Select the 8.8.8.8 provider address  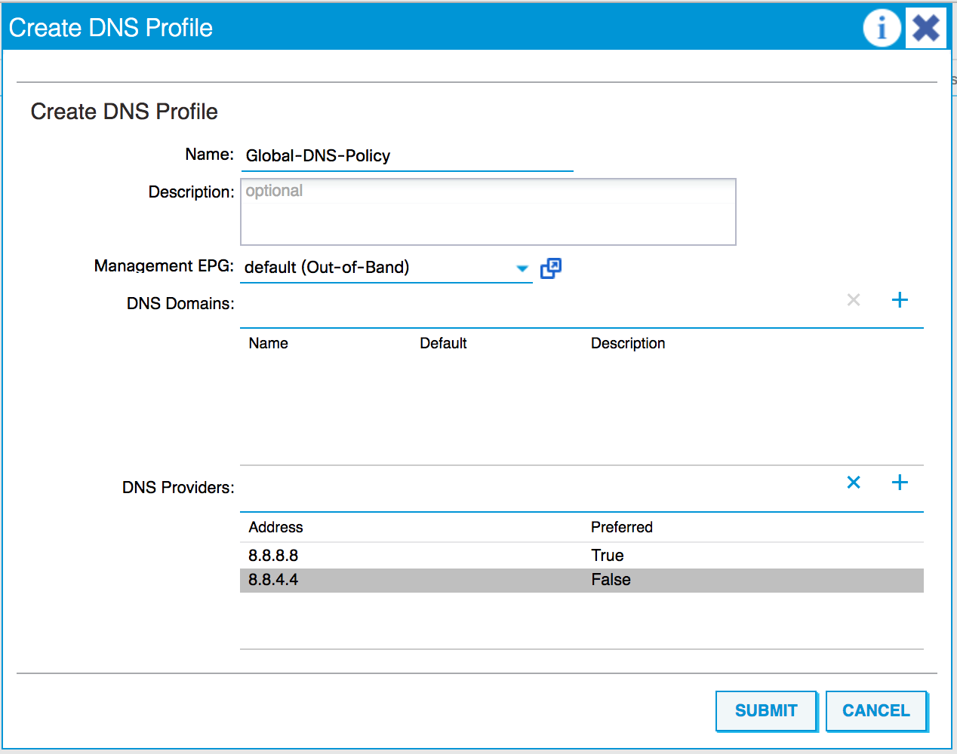click(x=273, y=556)
